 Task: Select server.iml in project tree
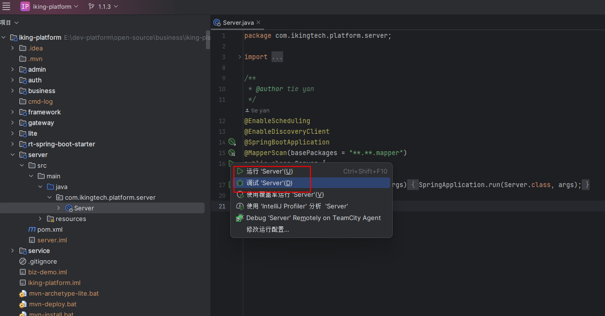52,240
